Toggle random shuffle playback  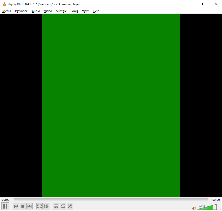[x=70, y=206]
